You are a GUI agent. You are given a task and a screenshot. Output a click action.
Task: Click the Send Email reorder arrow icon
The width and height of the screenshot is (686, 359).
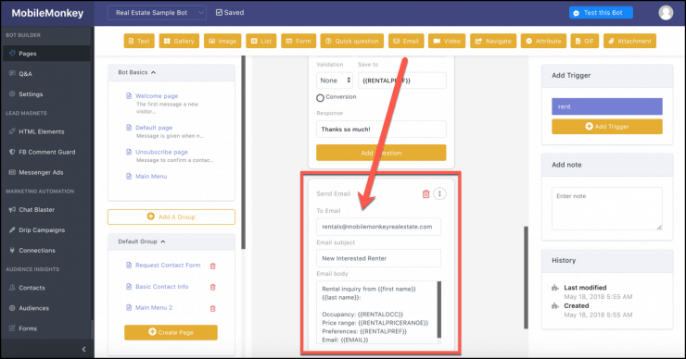(439, 193)
